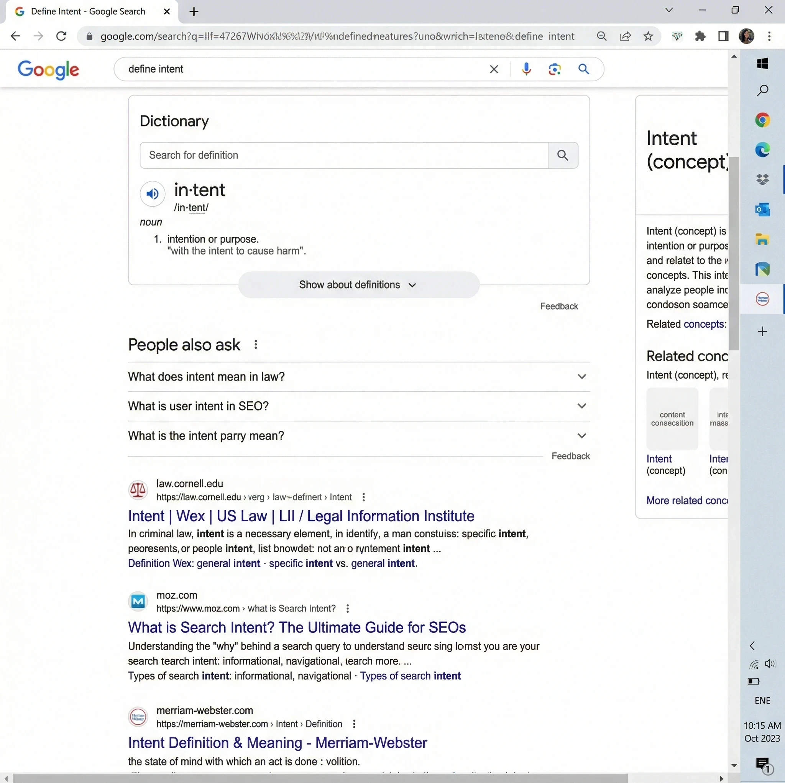Click Feedback under the dictionary card
The image size is (785, 783).
point(559,306)
